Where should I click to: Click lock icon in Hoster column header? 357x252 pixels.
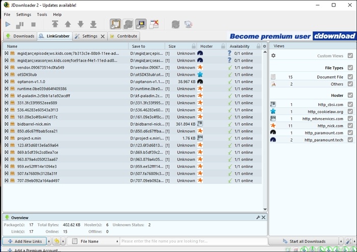click(223, 46)
